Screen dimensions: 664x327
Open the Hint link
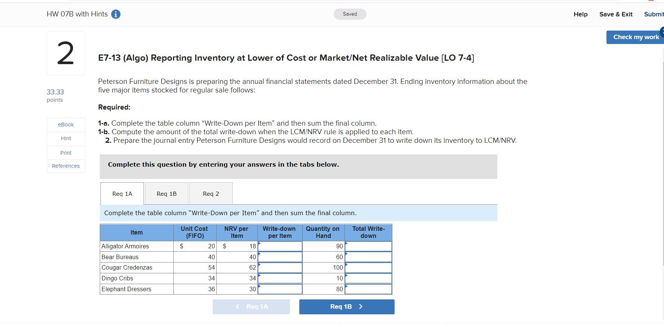click(x=66, y=138)
